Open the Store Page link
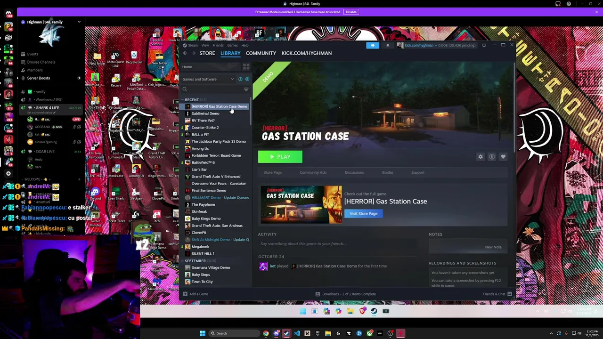 pos(273,172)
